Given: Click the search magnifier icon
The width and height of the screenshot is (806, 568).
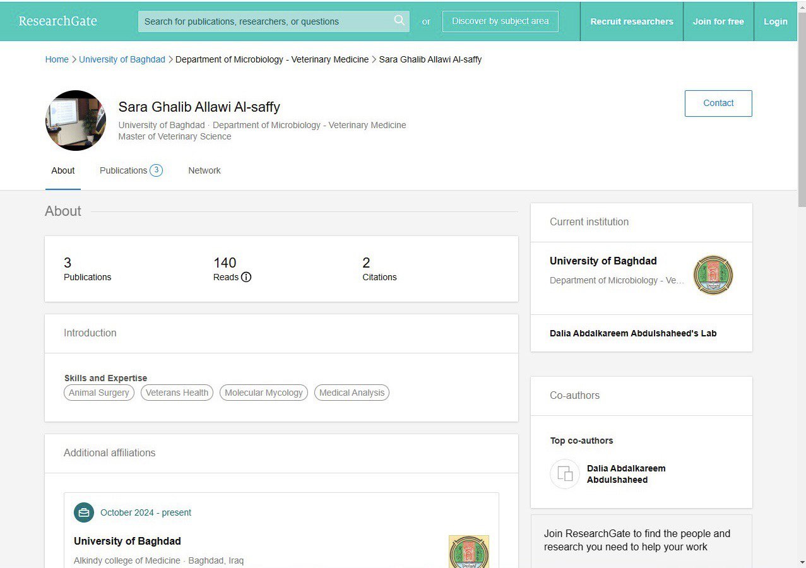Looking at the screenshot, I should [399, 20].
